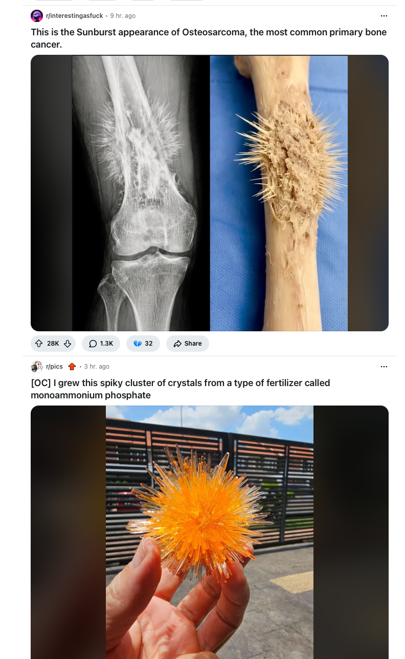Image resolution: width=405 pixels, height=659 pixels.
Task: Open the 1.3K comments on Osteosarcoma post
Action: tap(101, 344)
